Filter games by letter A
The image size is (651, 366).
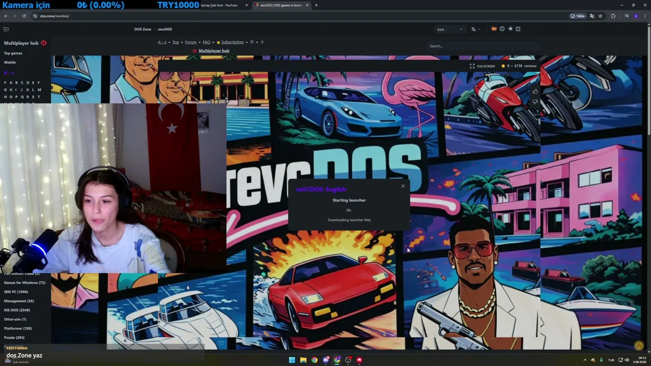11,82
